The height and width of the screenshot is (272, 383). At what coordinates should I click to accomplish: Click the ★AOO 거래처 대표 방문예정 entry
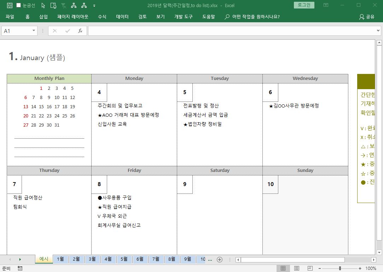click(x=128, y=115)
